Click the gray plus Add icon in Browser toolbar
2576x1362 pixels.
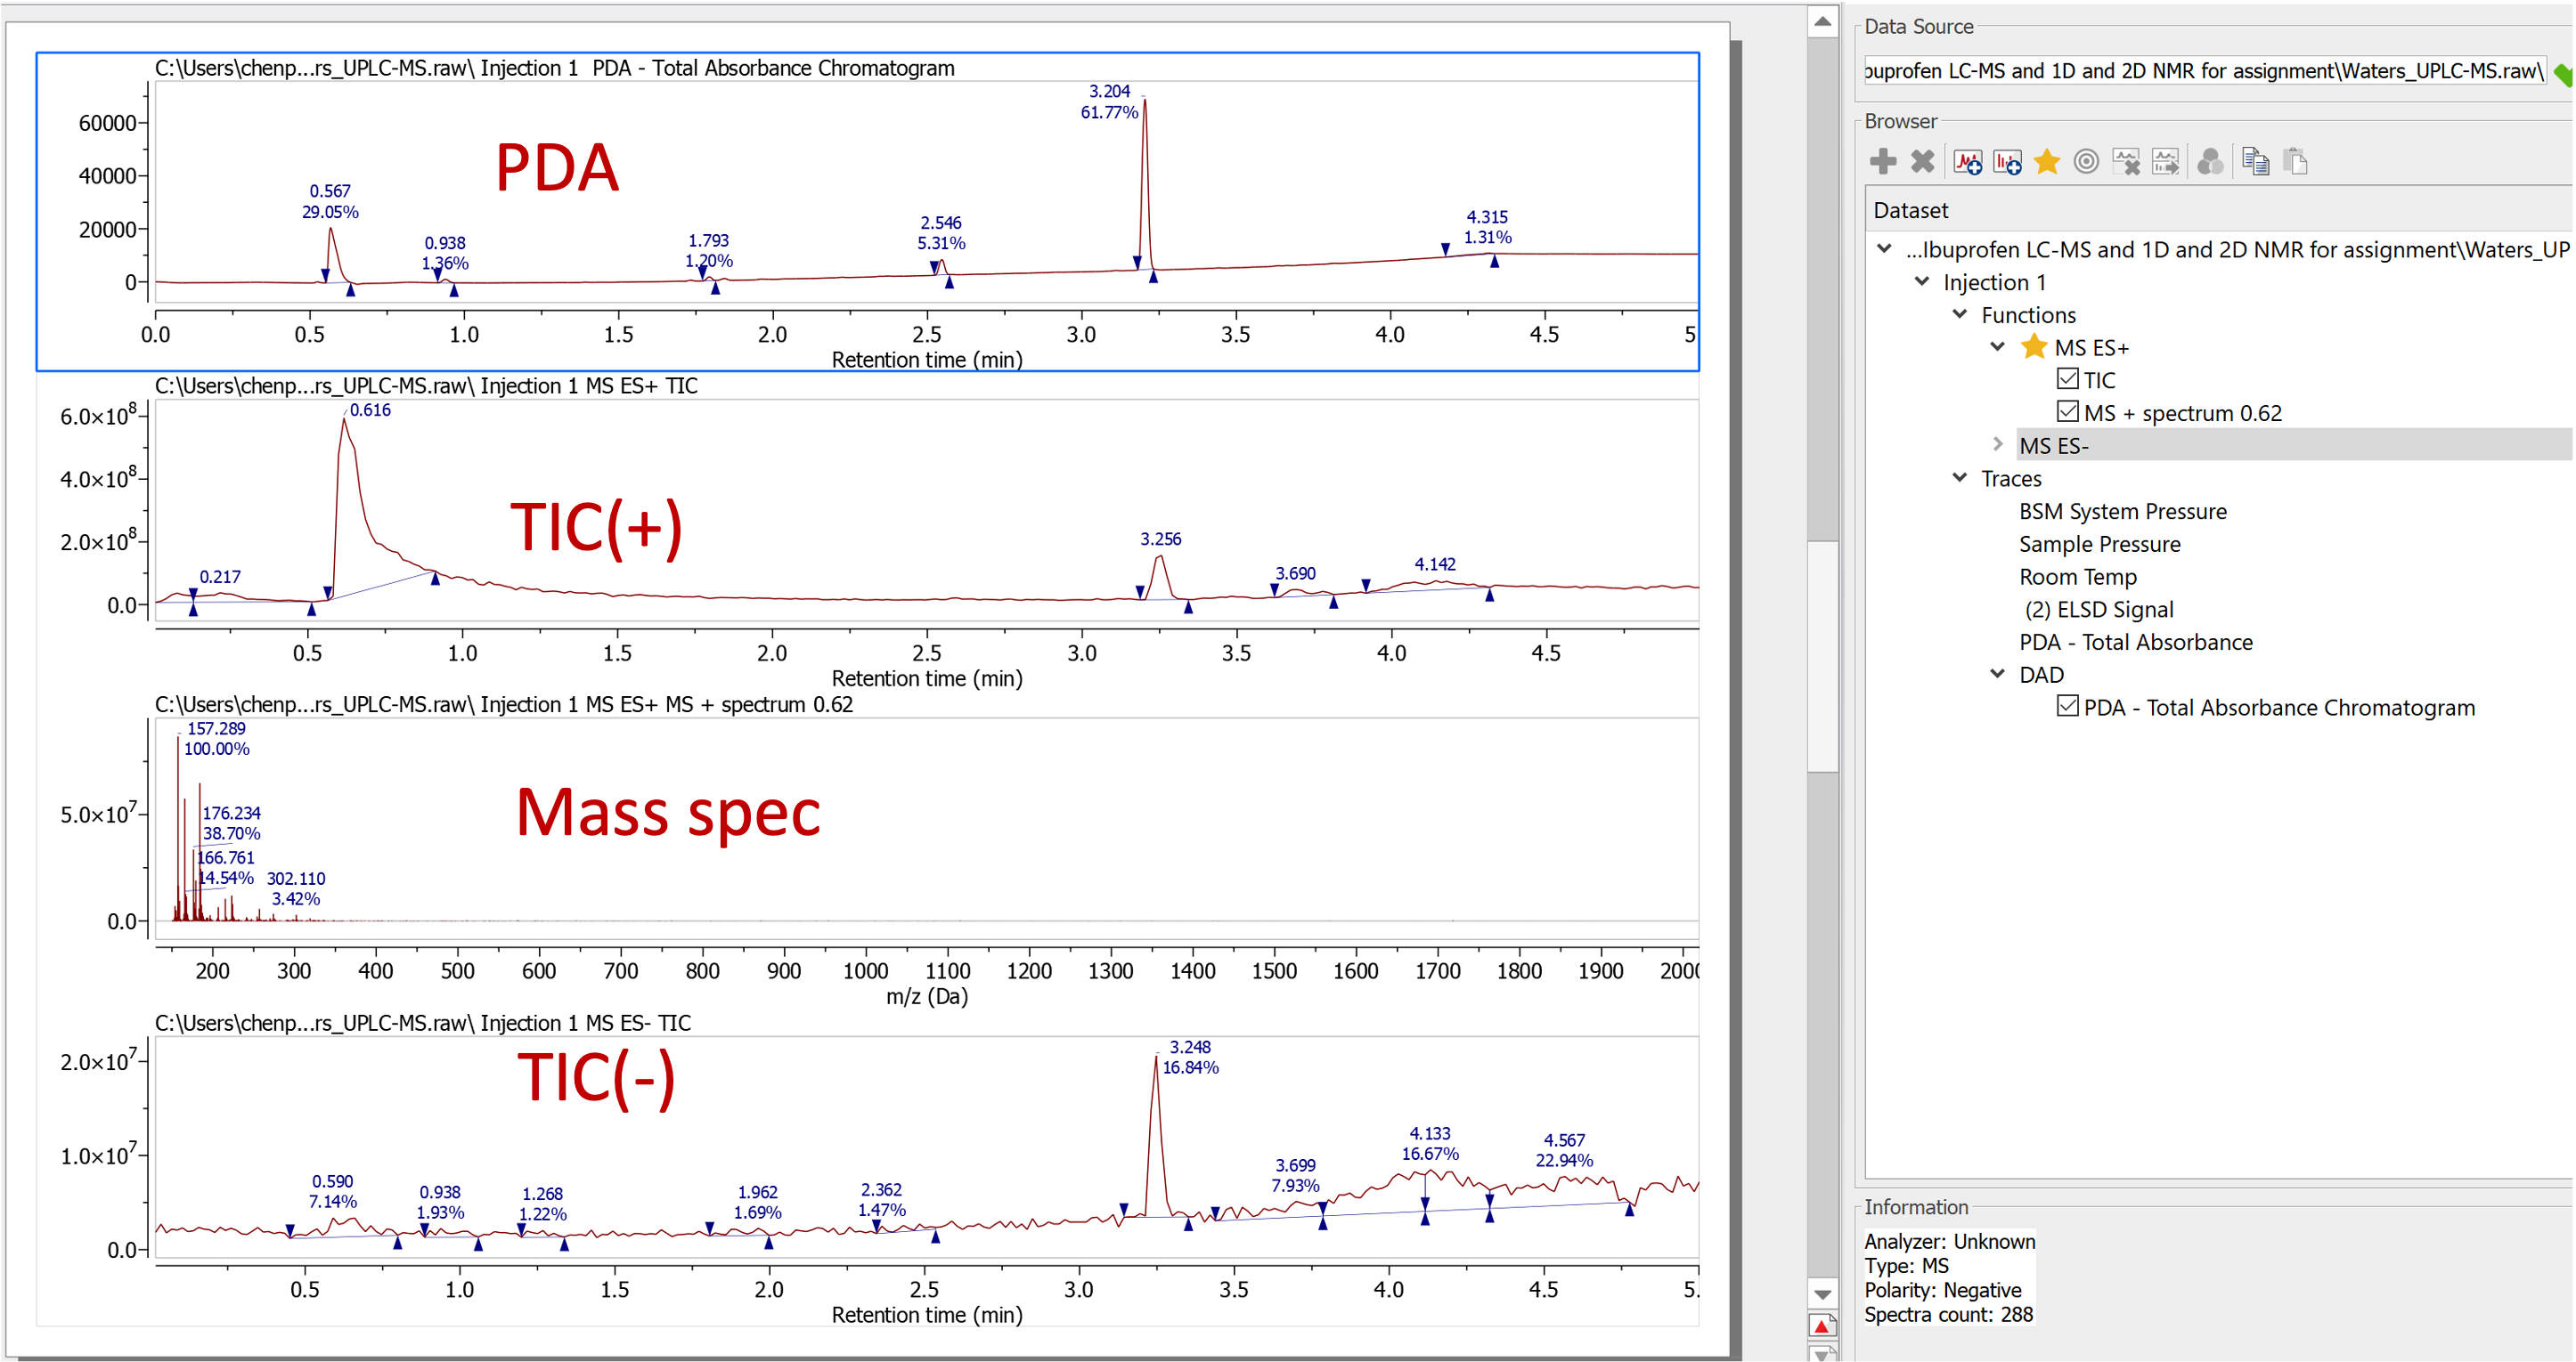click(1883, 161)
